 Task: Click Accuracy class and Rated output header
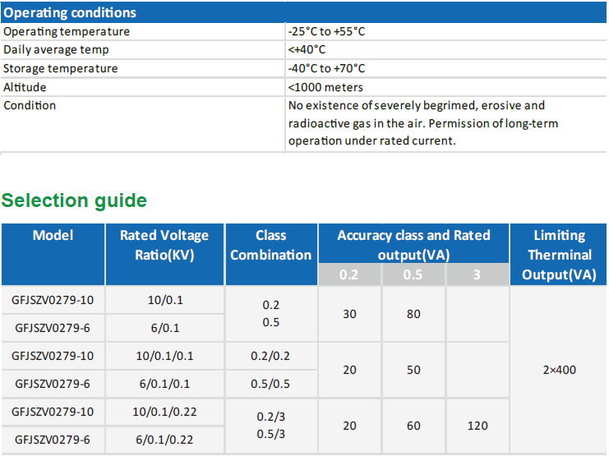413,244
